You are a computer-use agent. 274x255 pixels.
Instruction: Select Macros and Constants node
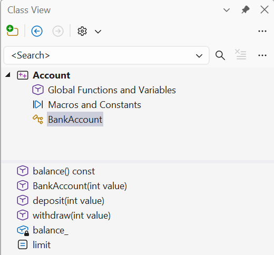pos(94,105)
